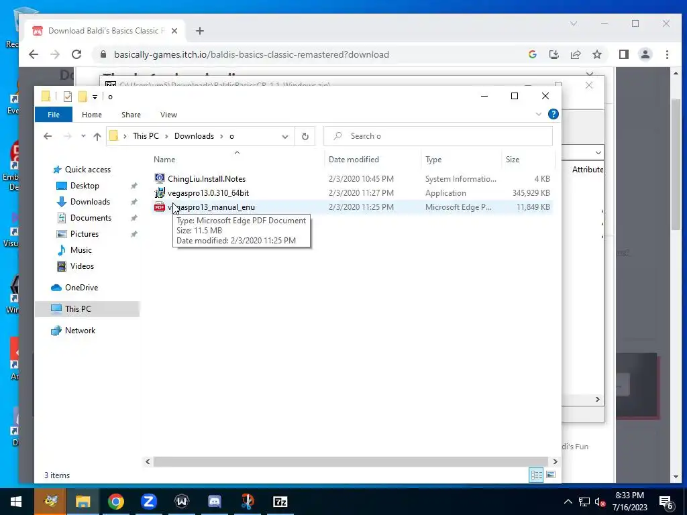Viewport: 687px width, 515px height.
Task: Switch to large thumbnails view icon
Action: point(551,475)
